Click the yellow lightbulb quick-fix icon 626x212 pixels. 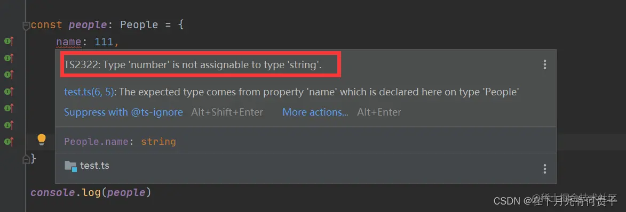42,140
